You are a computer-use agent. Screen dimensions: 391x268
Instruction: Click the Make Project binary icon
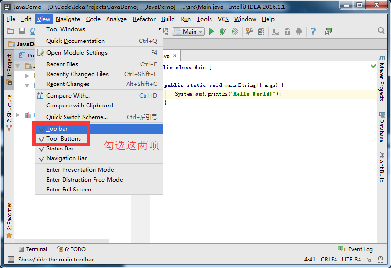[x=166, y=31]
